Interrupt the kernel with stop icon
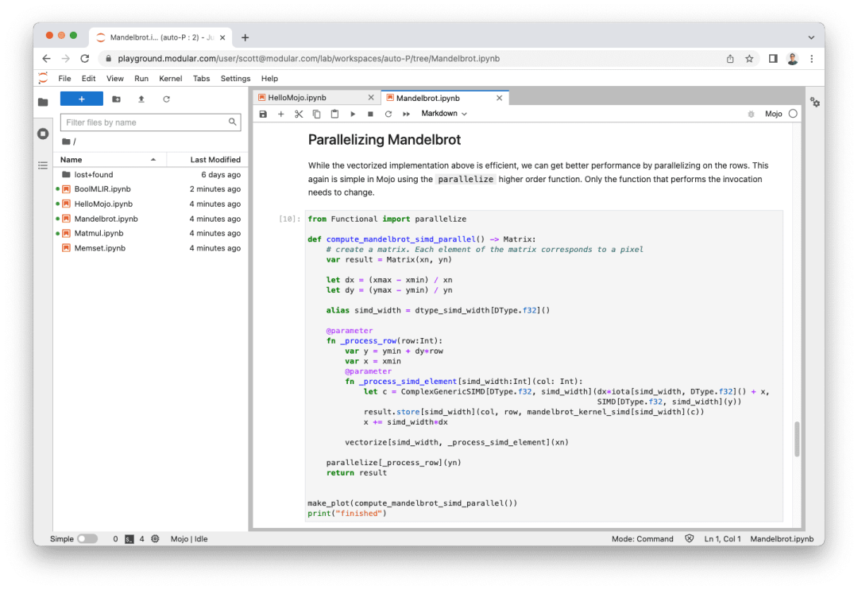This screenshot has height=590, width=858. click(370, 114)
